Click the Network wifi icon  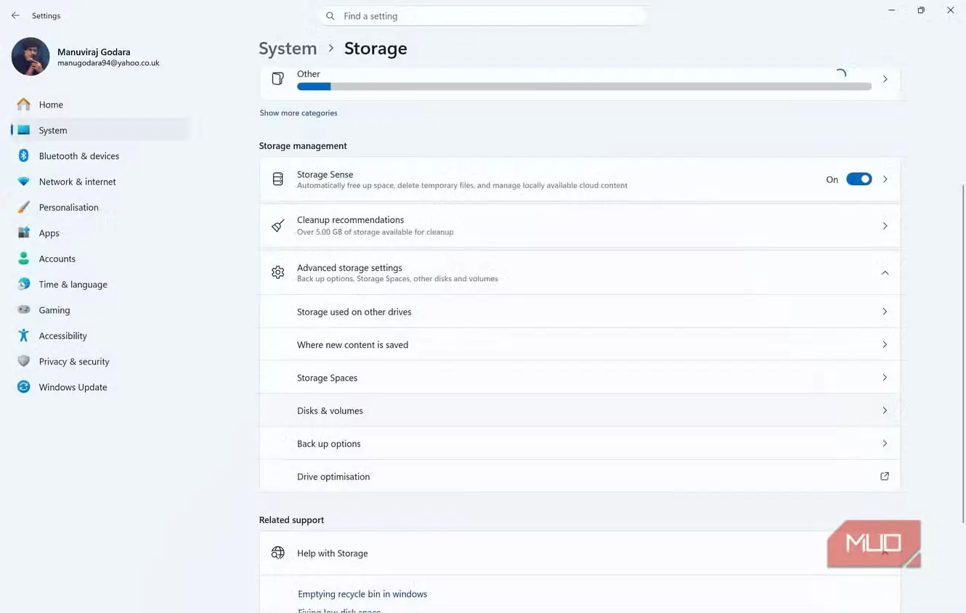pos(24,182)
